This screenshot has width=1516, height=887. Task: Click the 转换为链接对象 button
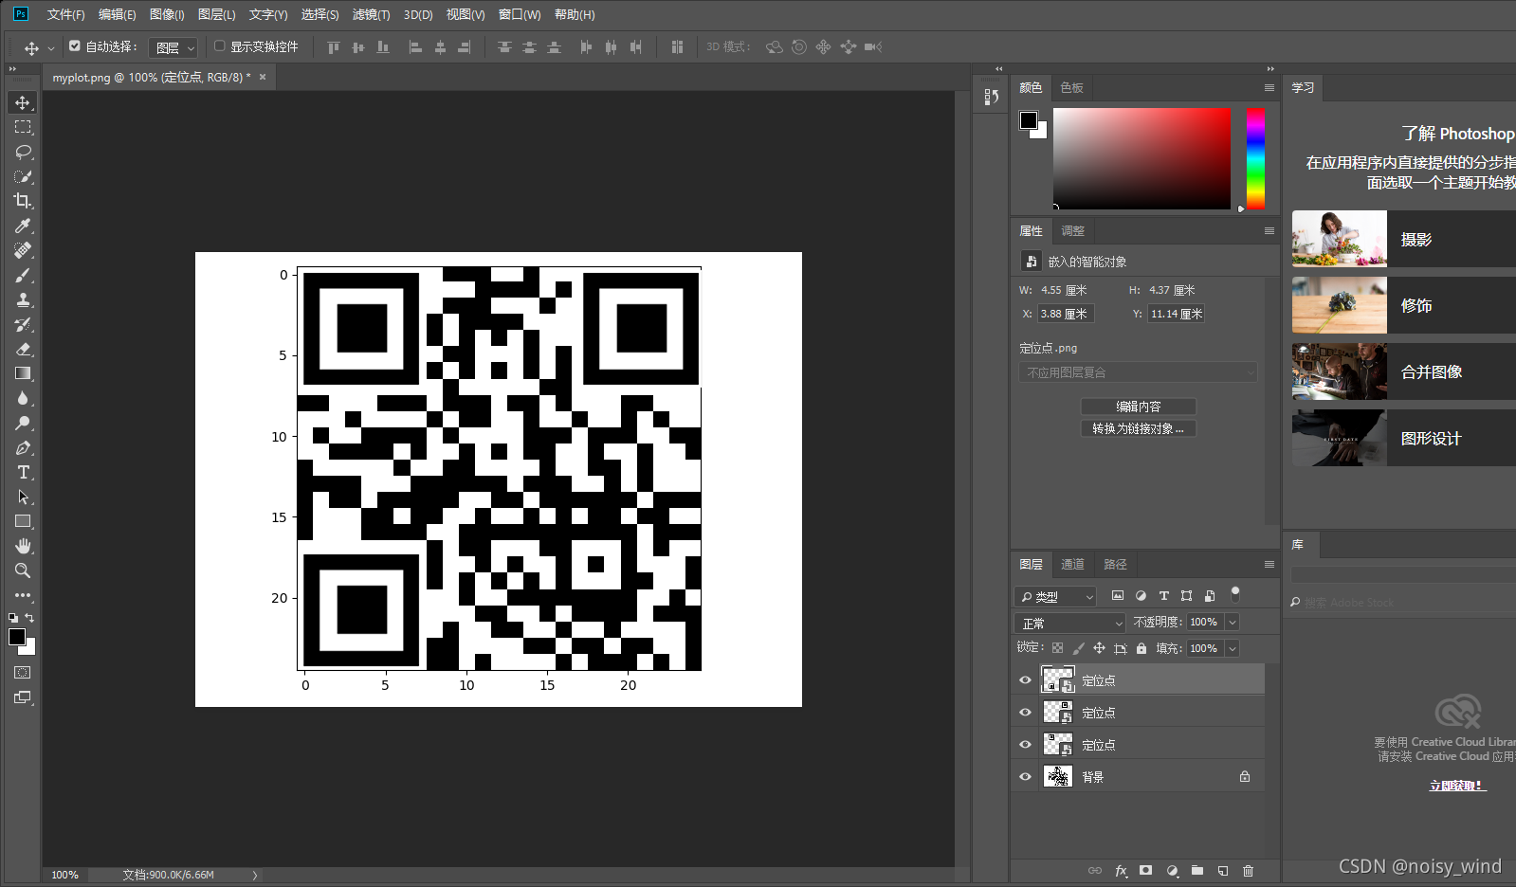[1139, 428]
